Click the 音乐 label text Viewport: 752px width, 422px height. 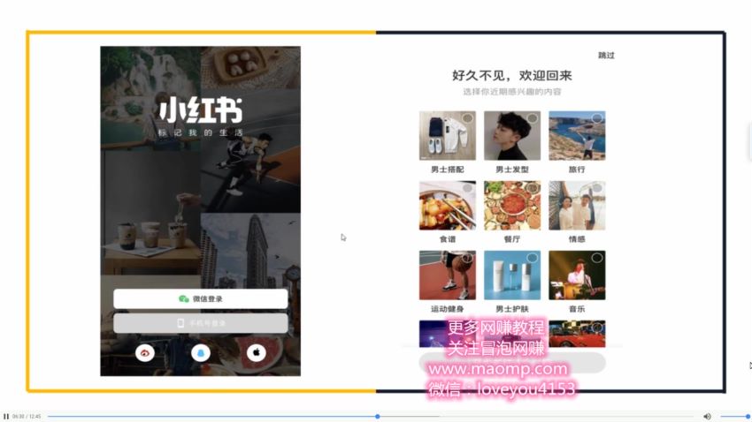pos(577,309)
